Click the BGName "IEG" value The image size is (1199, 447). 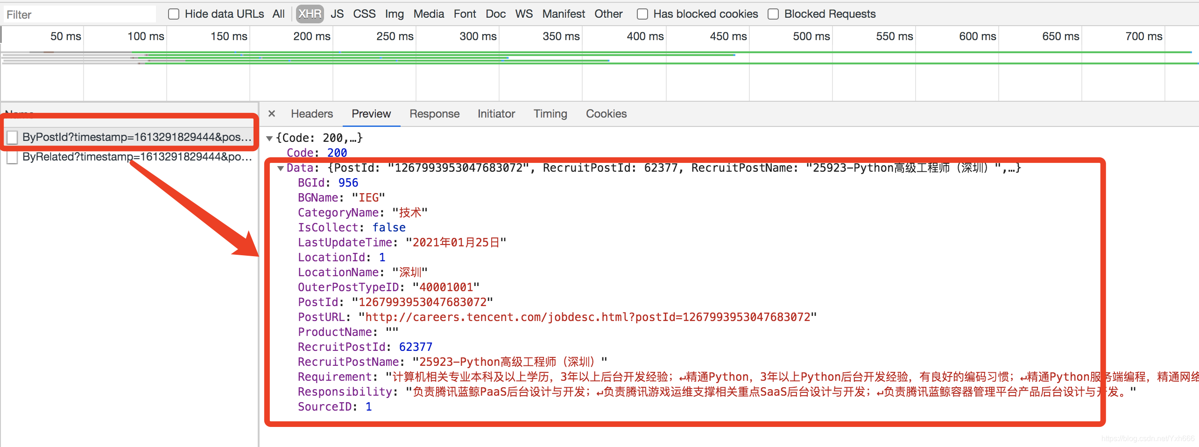click(x=368, y=197)
